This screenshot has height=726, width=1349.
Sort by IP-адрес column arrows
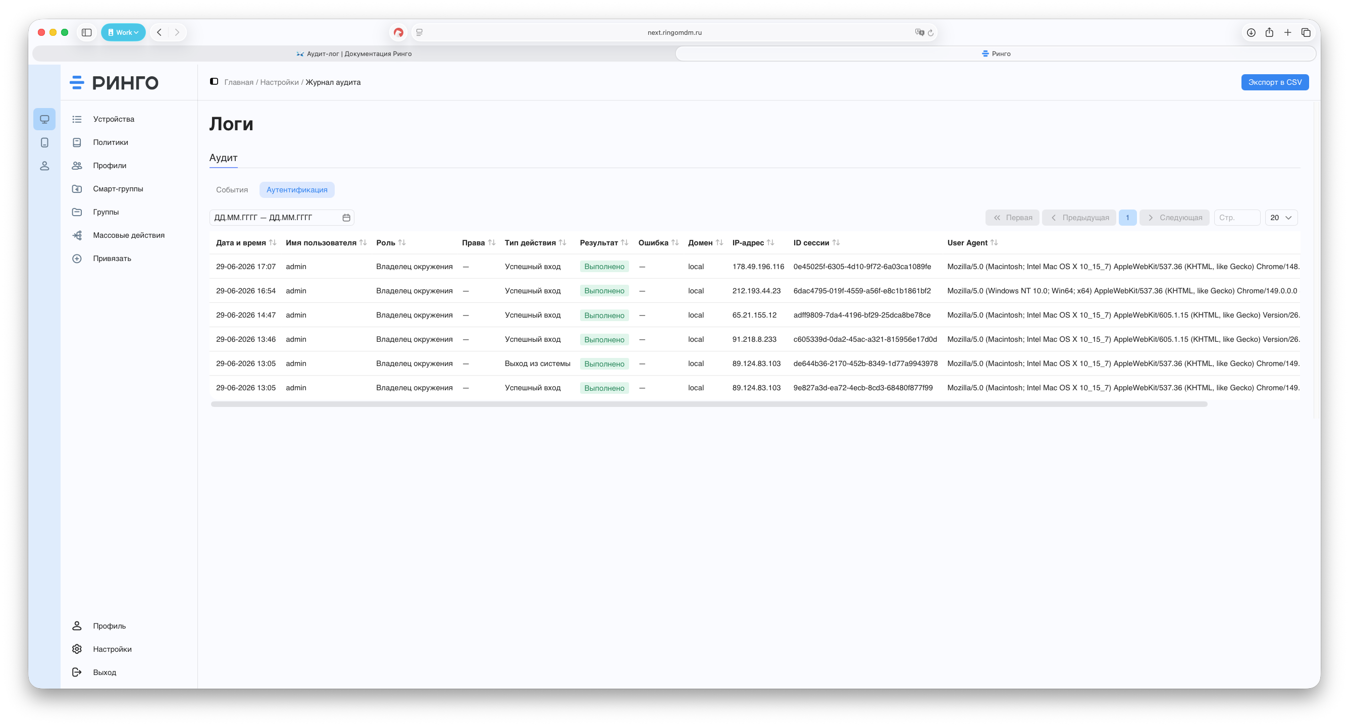click(x=770, y=242)
